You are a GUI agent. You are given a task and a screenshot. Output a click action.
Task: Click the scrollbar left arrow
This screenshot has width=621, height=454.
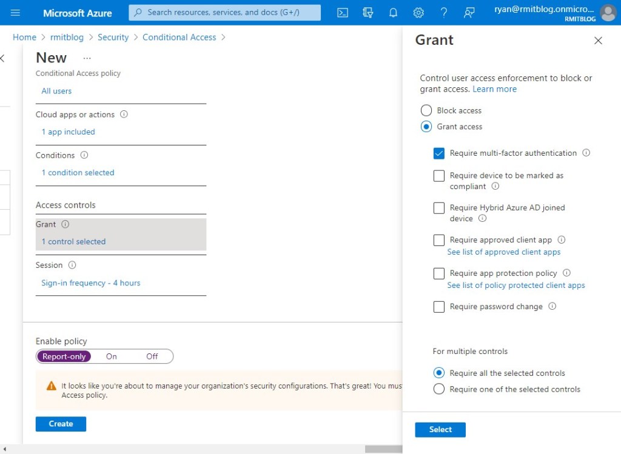click(4, 449)
